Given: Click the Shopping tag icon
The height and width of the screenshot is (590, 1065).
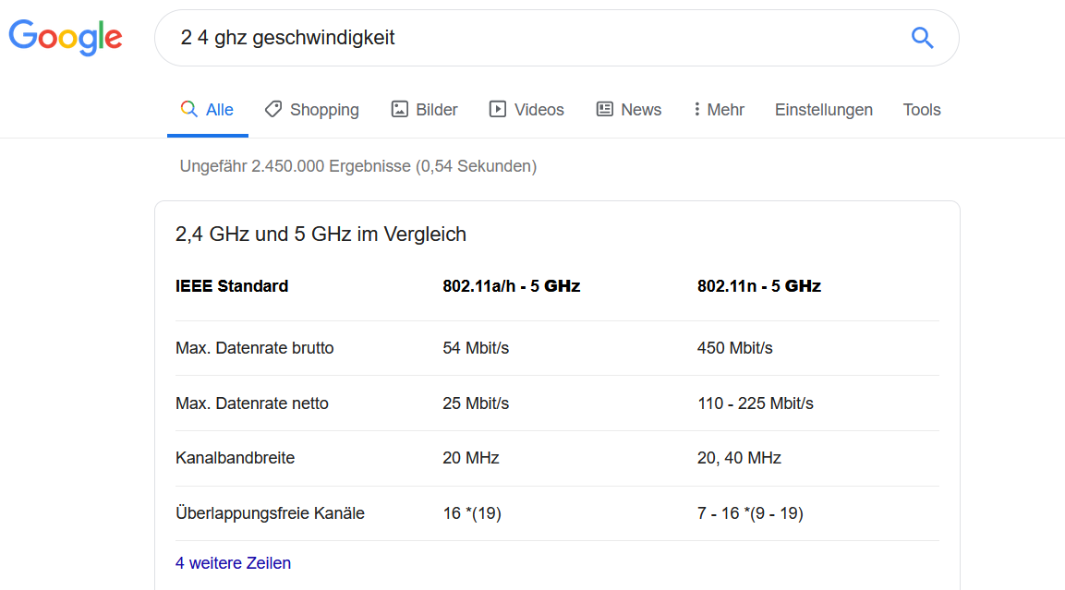Looking at the screenshot, I should (x=273, y=109).
